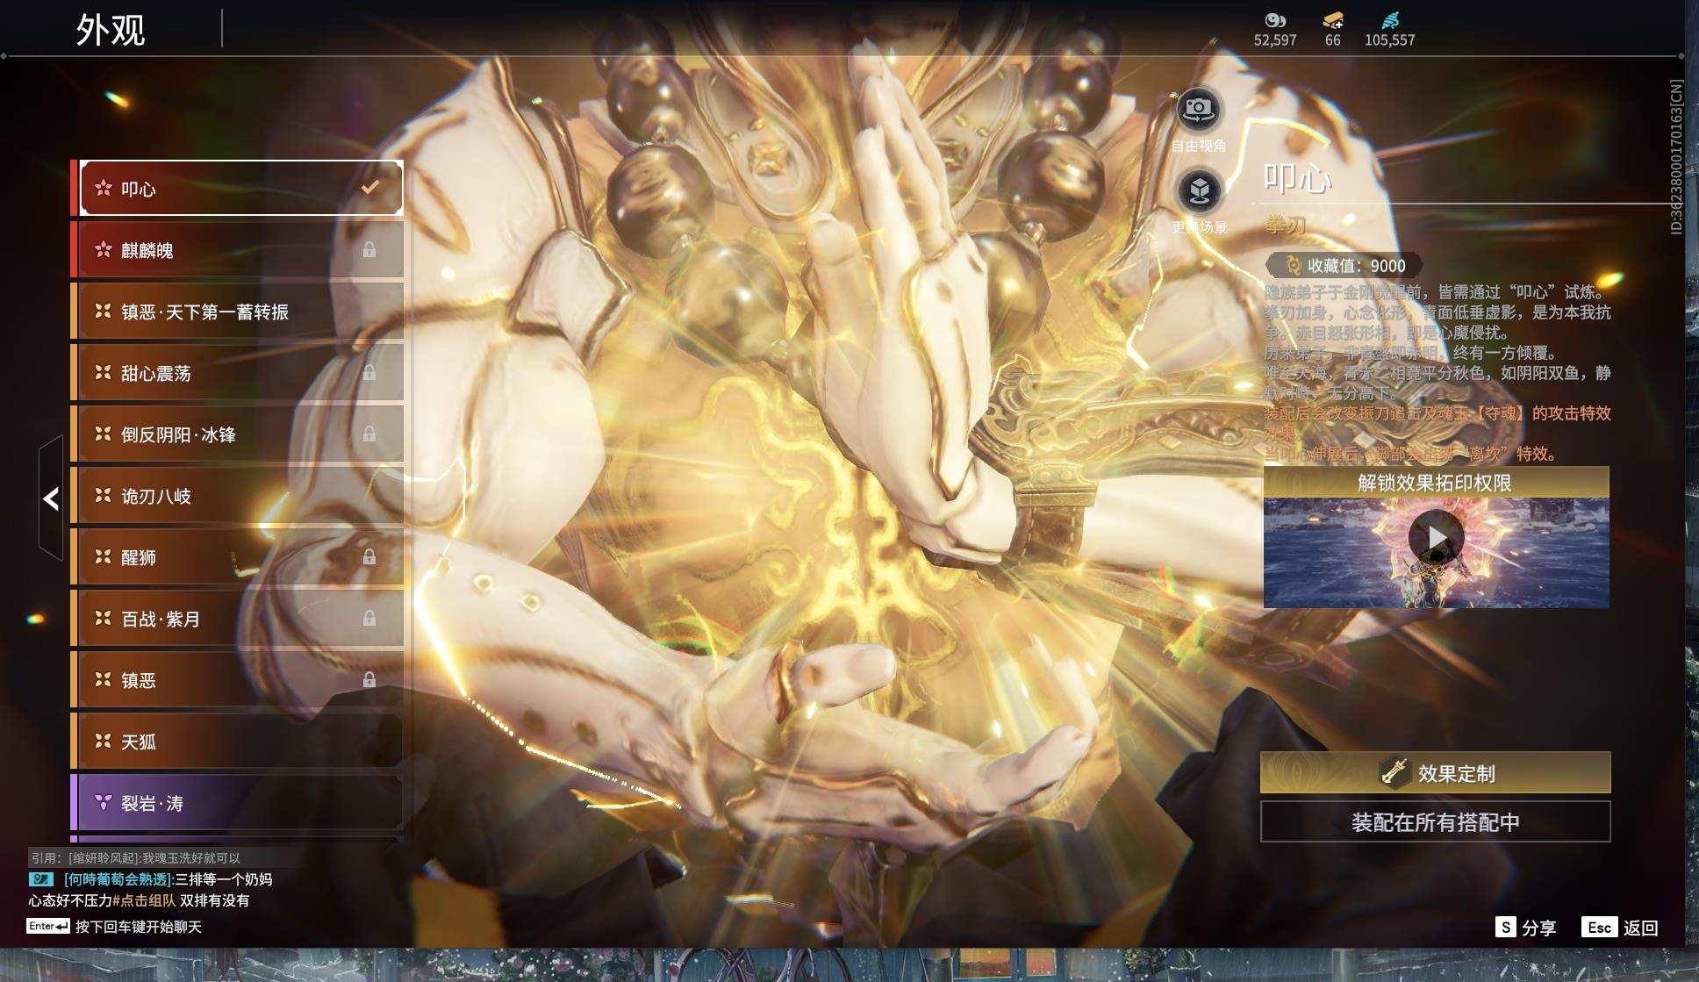Click the lock icon on the 倒反阴阳·冰锋 row
Image resolution: width=1699 pixels, height=982 pixels.
[369, 434]
